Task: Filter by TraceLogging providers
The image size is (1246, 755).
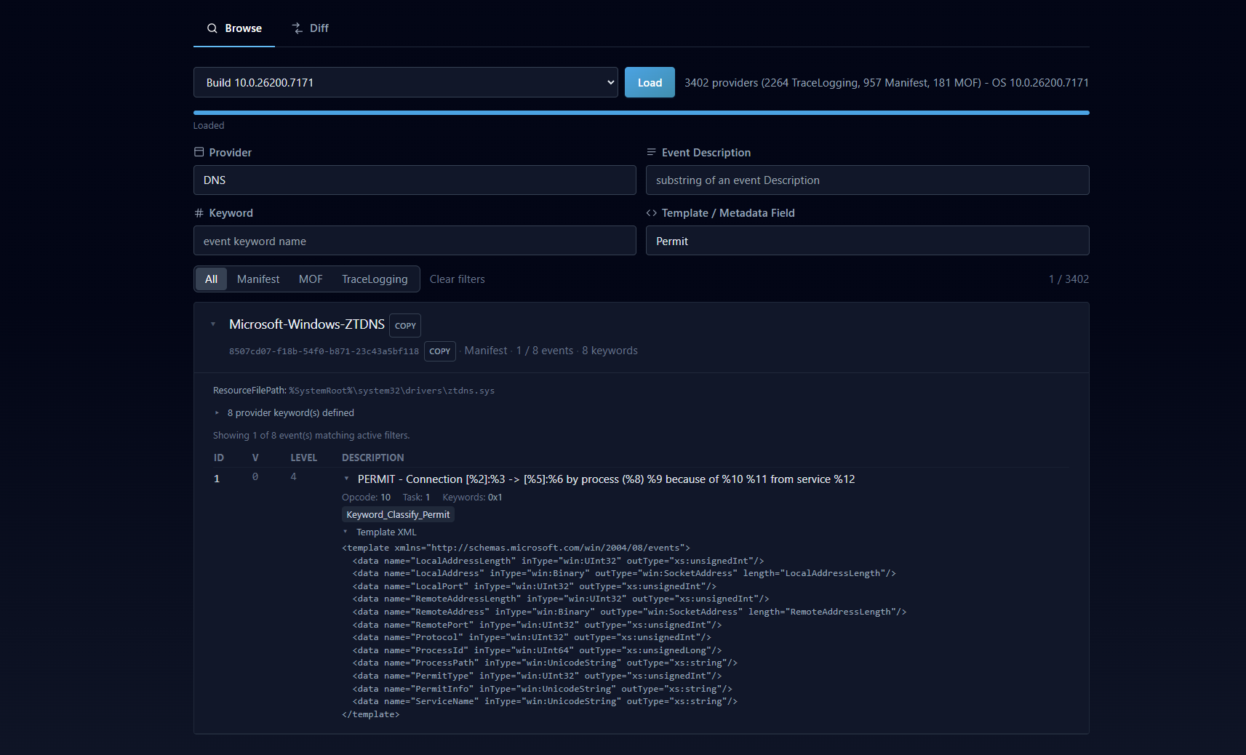Action: [375, 279]
